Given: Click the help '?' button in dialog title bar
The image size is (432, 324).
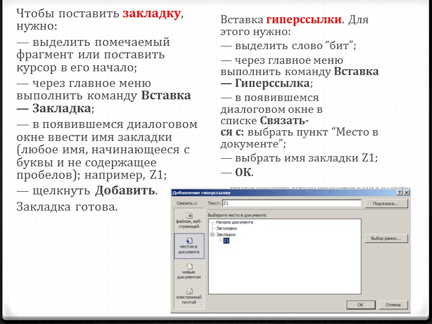Looking at the screenshot, I should pyautogui.click(x=400, y=193).
